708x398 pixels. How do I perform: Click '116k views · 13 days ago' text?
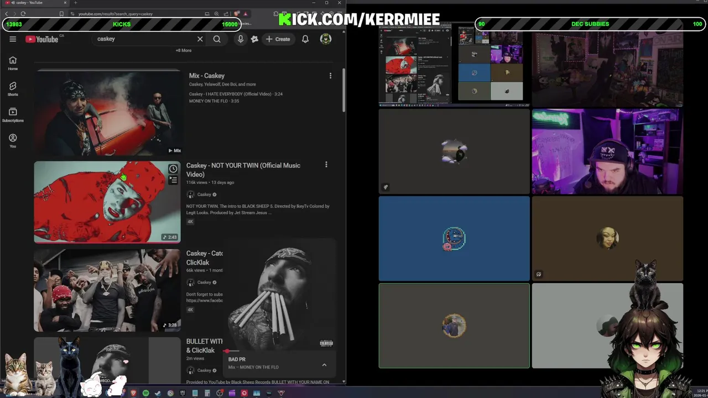210,182
